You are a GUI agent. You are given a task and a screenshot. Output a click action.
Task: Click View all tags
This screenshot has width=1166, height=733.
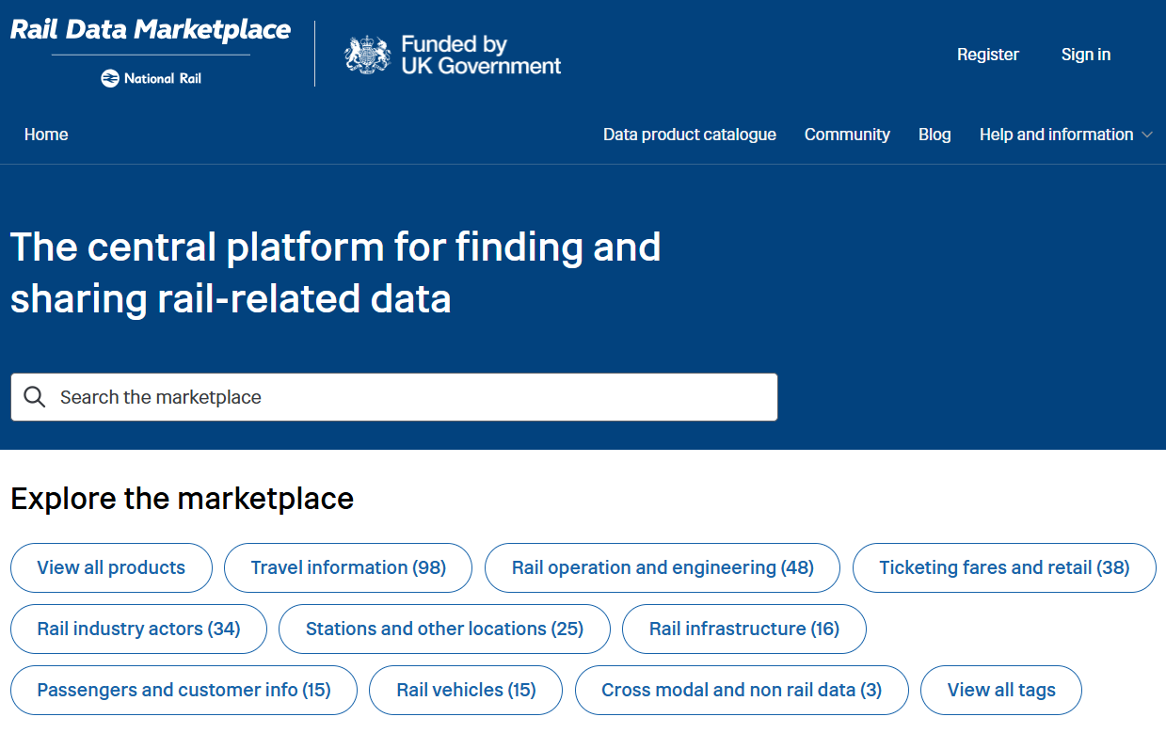pyautogui.click(x=1000, y=690)
